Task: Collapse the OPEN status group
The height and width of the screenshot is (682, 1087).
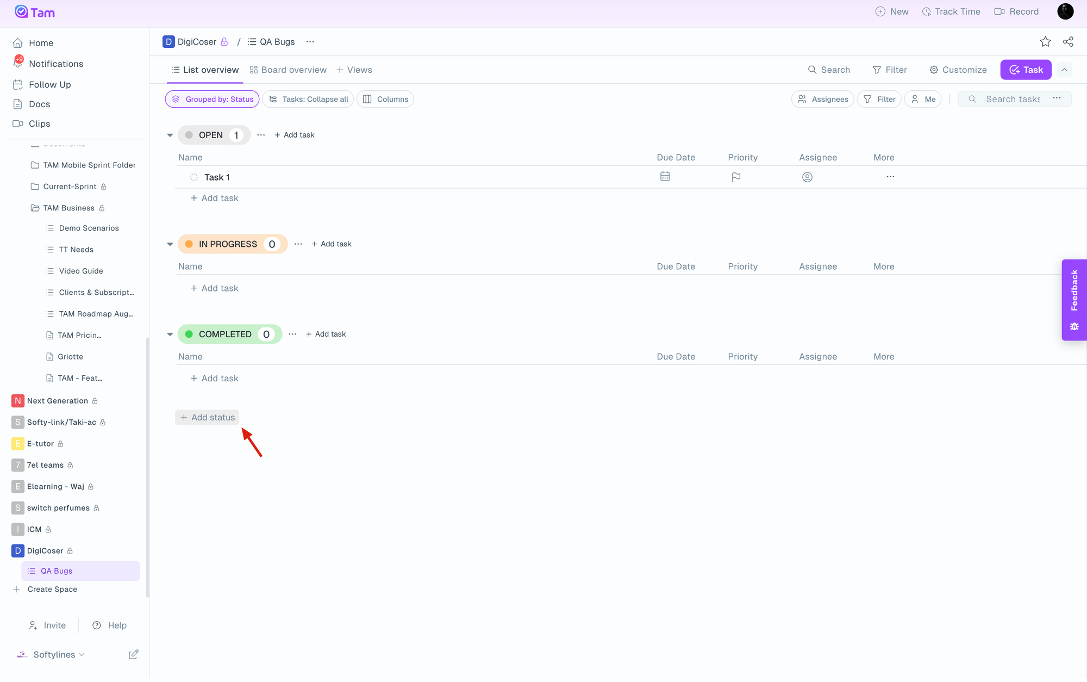Action: tap(170, 135)
